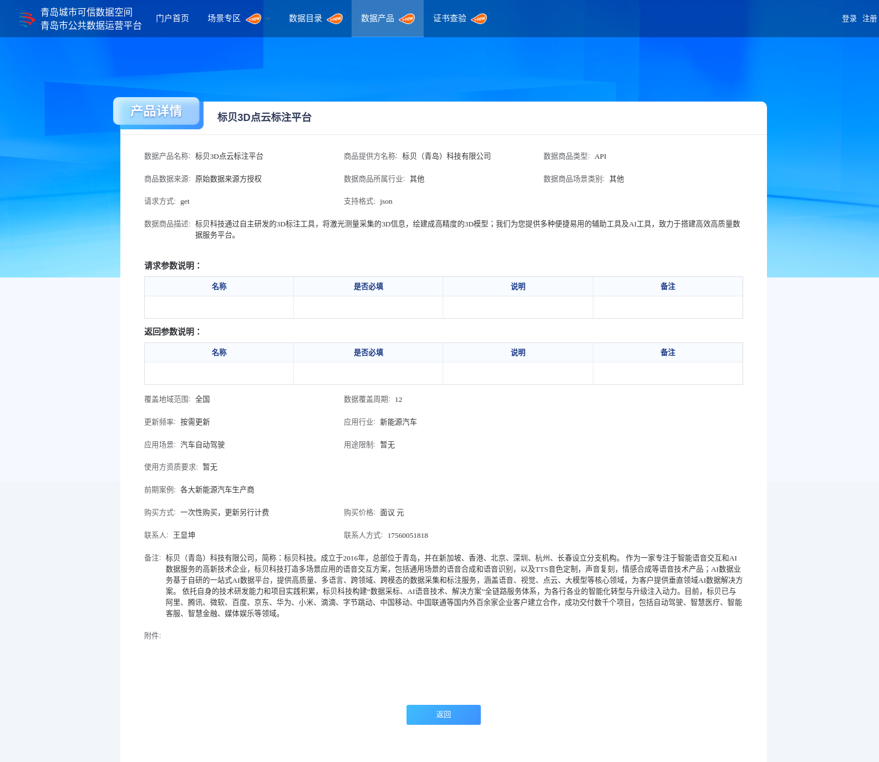Screen dimensions: 879x762
Task: Open the 场景专区 menu item
Action: click(224, 18)
